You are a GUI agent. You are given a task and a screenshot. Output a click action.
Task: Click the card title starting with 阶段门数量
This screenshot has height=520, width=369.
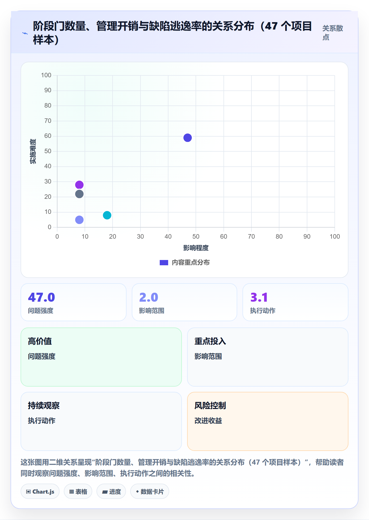173,33
